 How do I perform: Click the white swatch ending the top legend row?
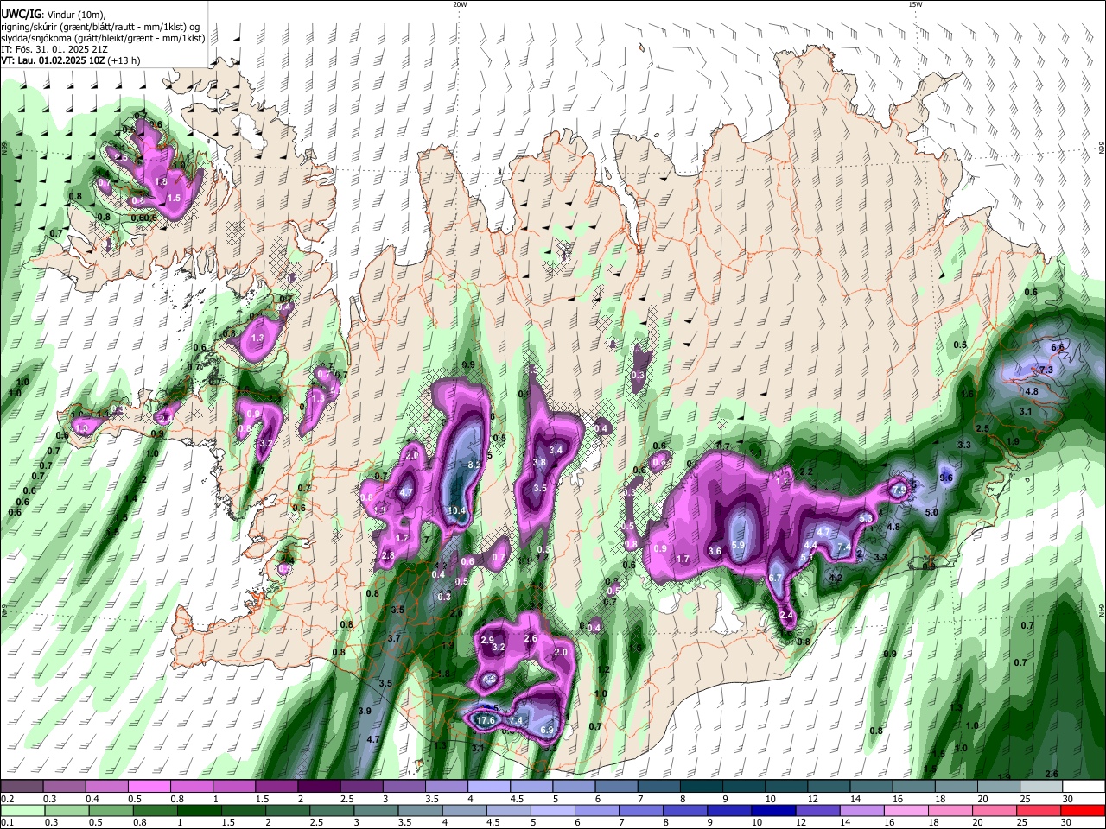1083,787
